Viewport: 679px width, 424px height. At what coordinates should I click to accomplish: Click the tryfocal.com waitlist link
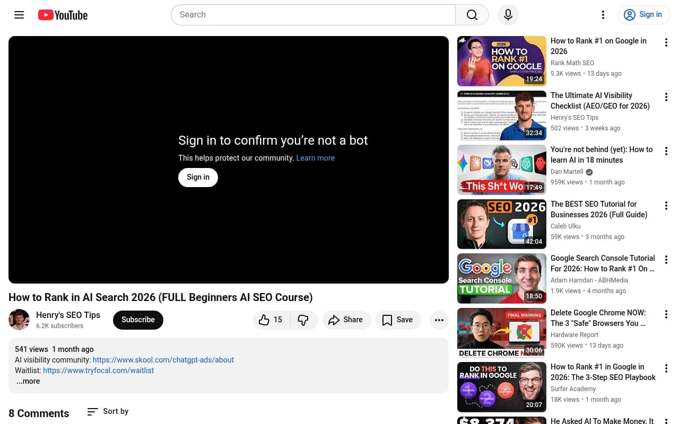click(99, 370)
